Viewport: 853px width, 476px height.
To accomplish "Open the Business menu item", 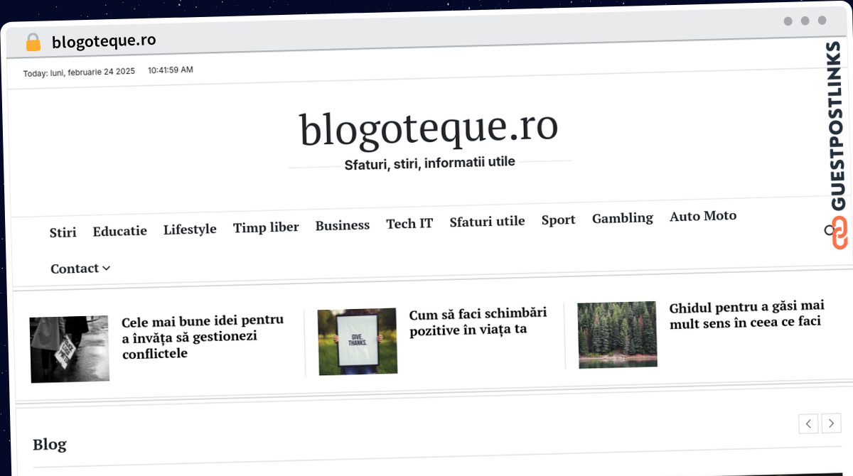I will 343,225.
